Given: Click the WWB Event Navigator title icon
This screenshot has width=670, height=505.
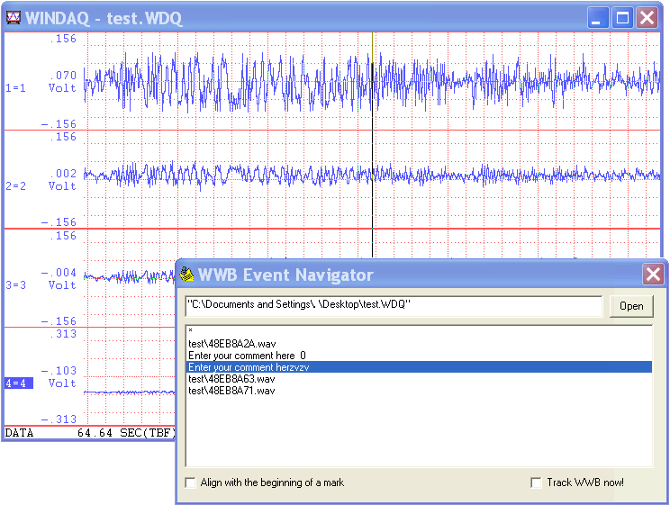Looking at the screenshot, I should [x=186, y=274].
